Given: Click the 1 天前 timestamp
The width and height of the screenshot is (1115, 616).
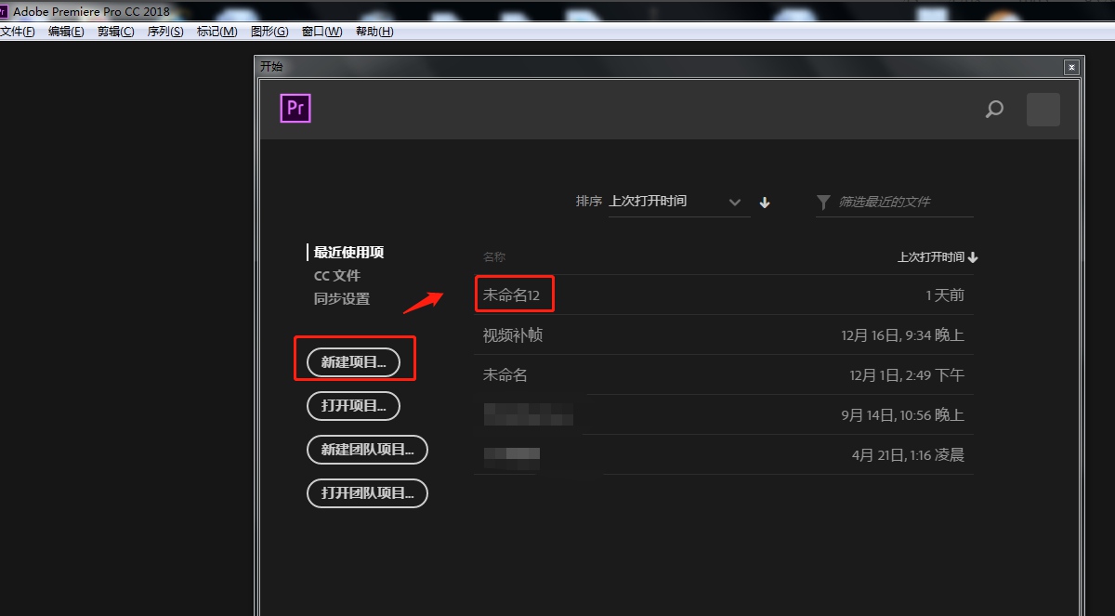Looking at the screenshot, I should [945, 295].
